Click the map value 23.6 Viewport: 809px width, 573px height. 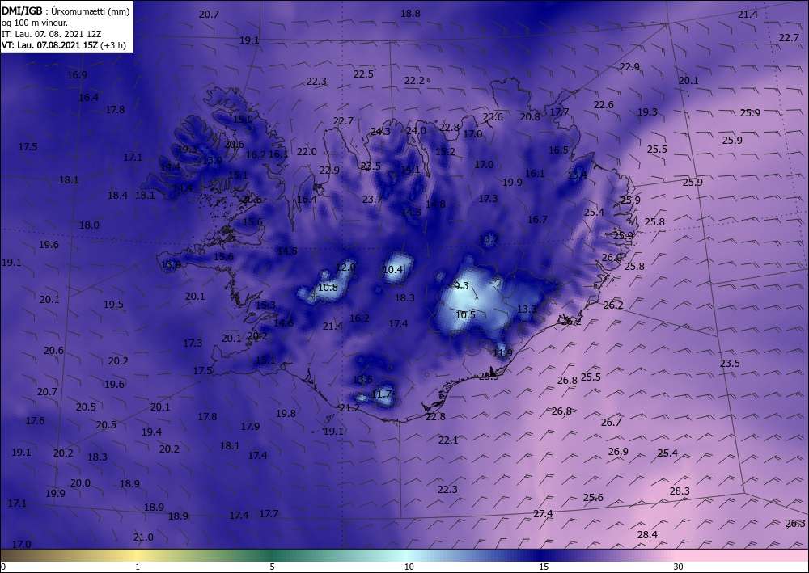(493, 117)
